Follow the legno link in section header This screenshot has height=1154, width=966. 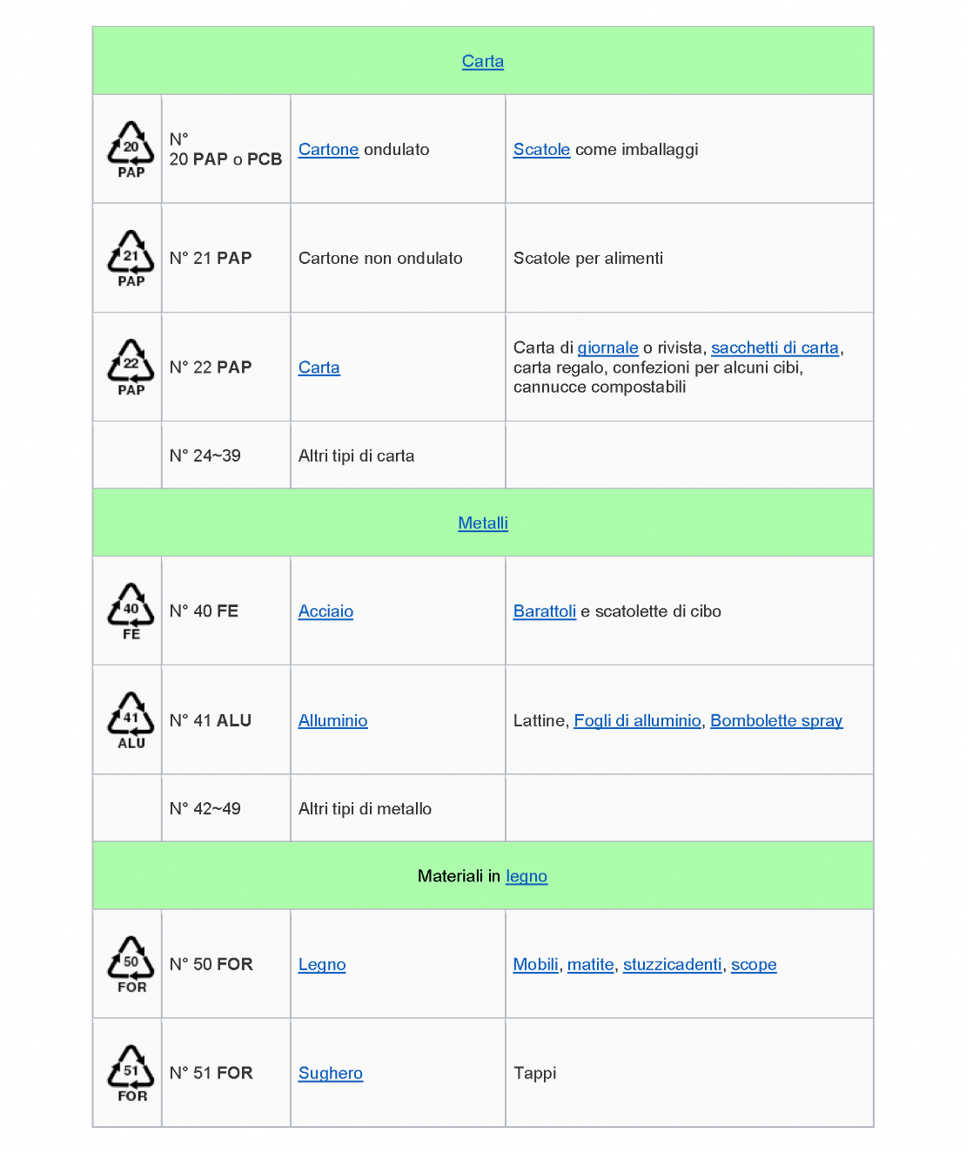[x=527, y=876]
